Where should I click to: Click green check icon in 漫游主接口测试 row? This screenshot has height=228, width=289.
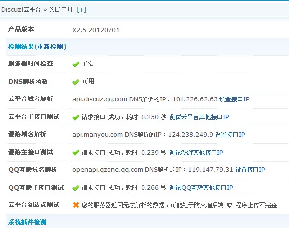(76, 153)
